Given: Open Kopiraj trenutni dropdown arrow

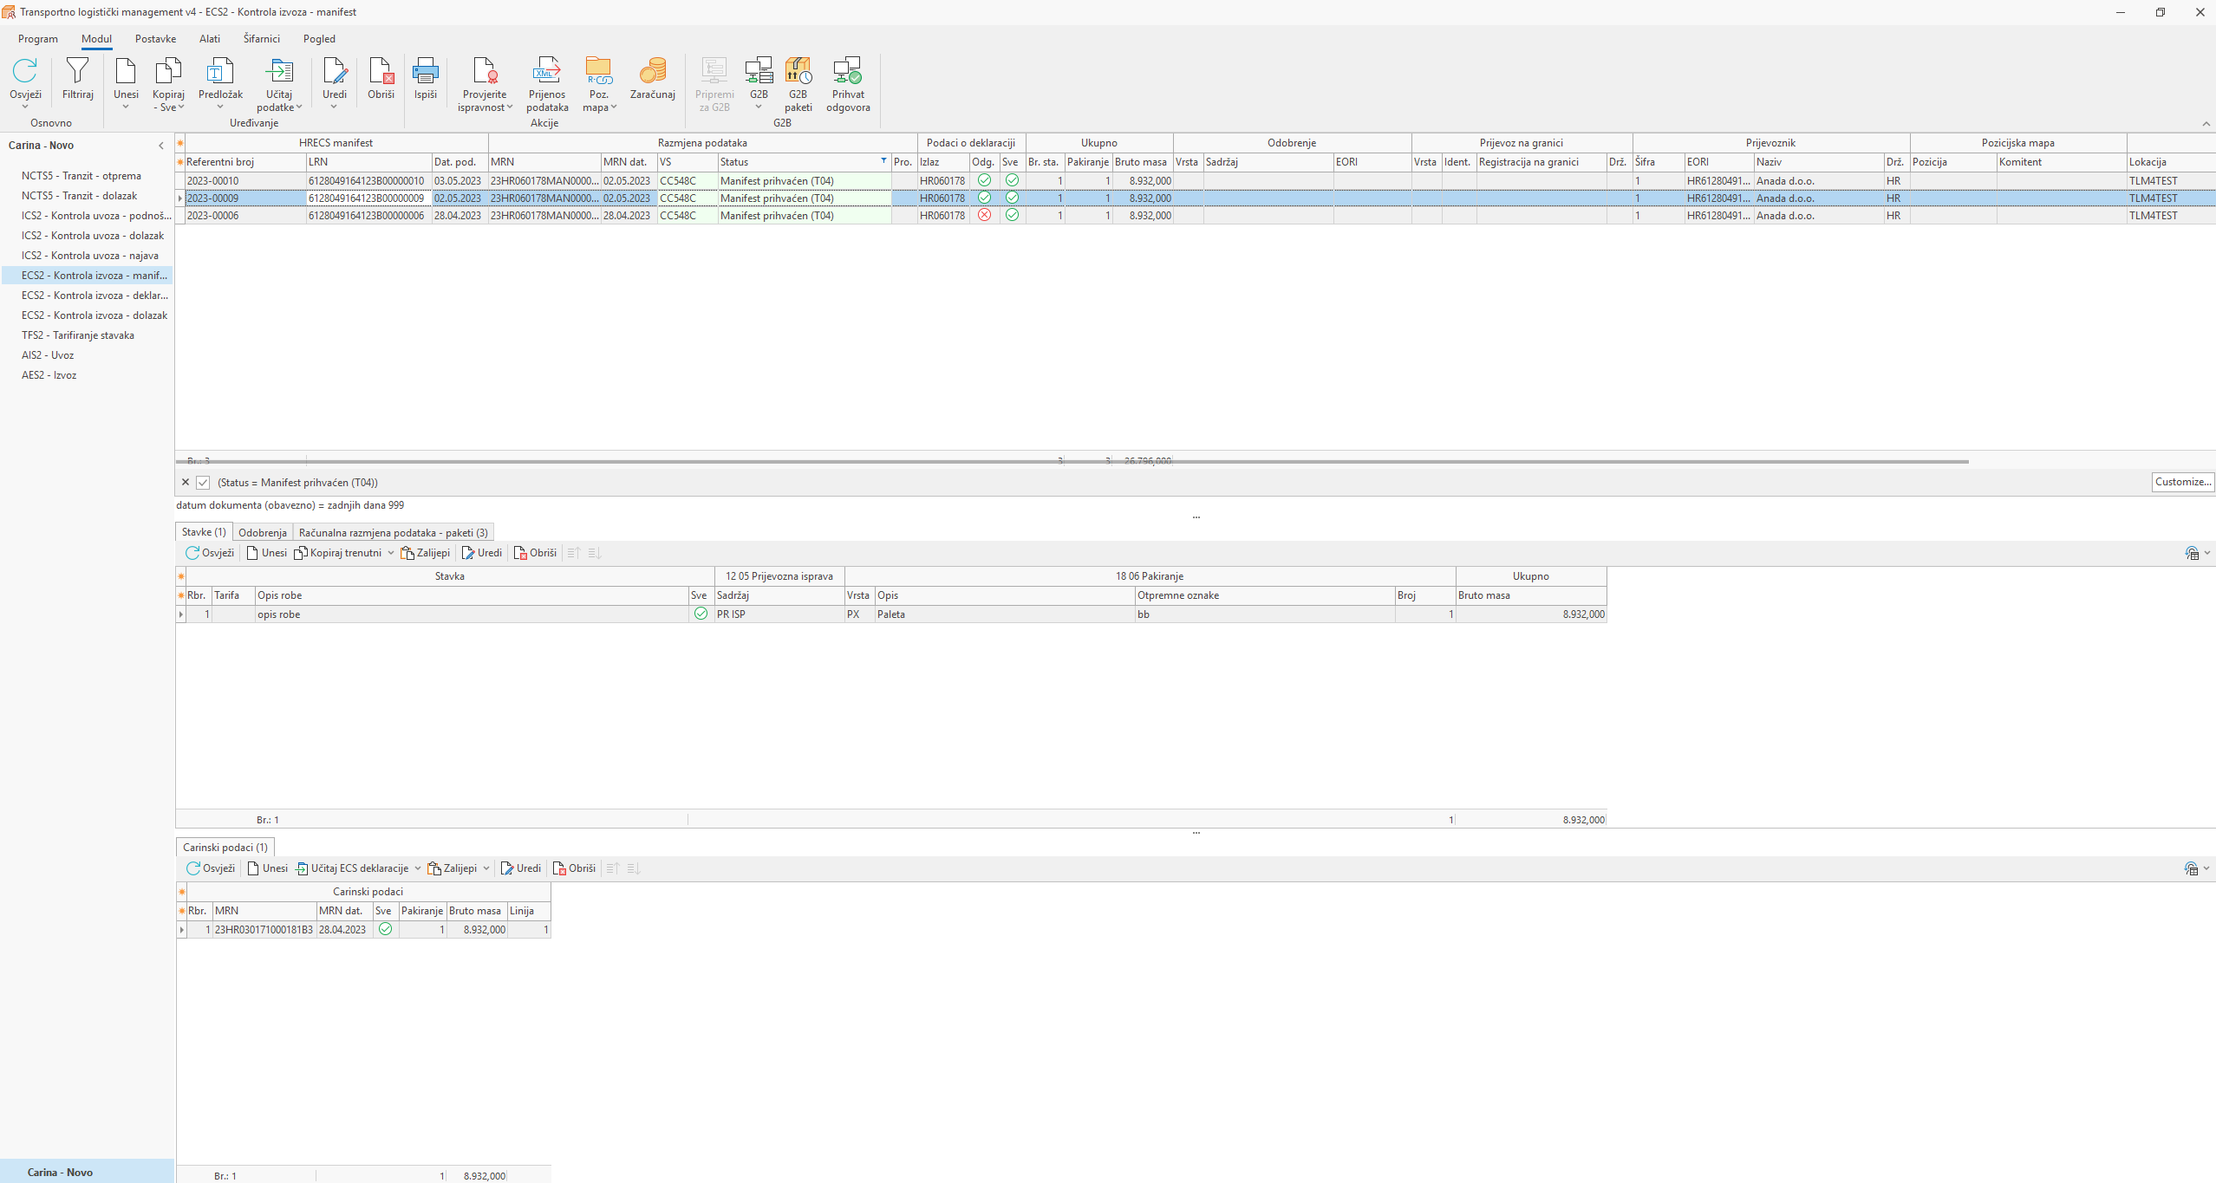Looking at the screenshot, I should 390,553.
